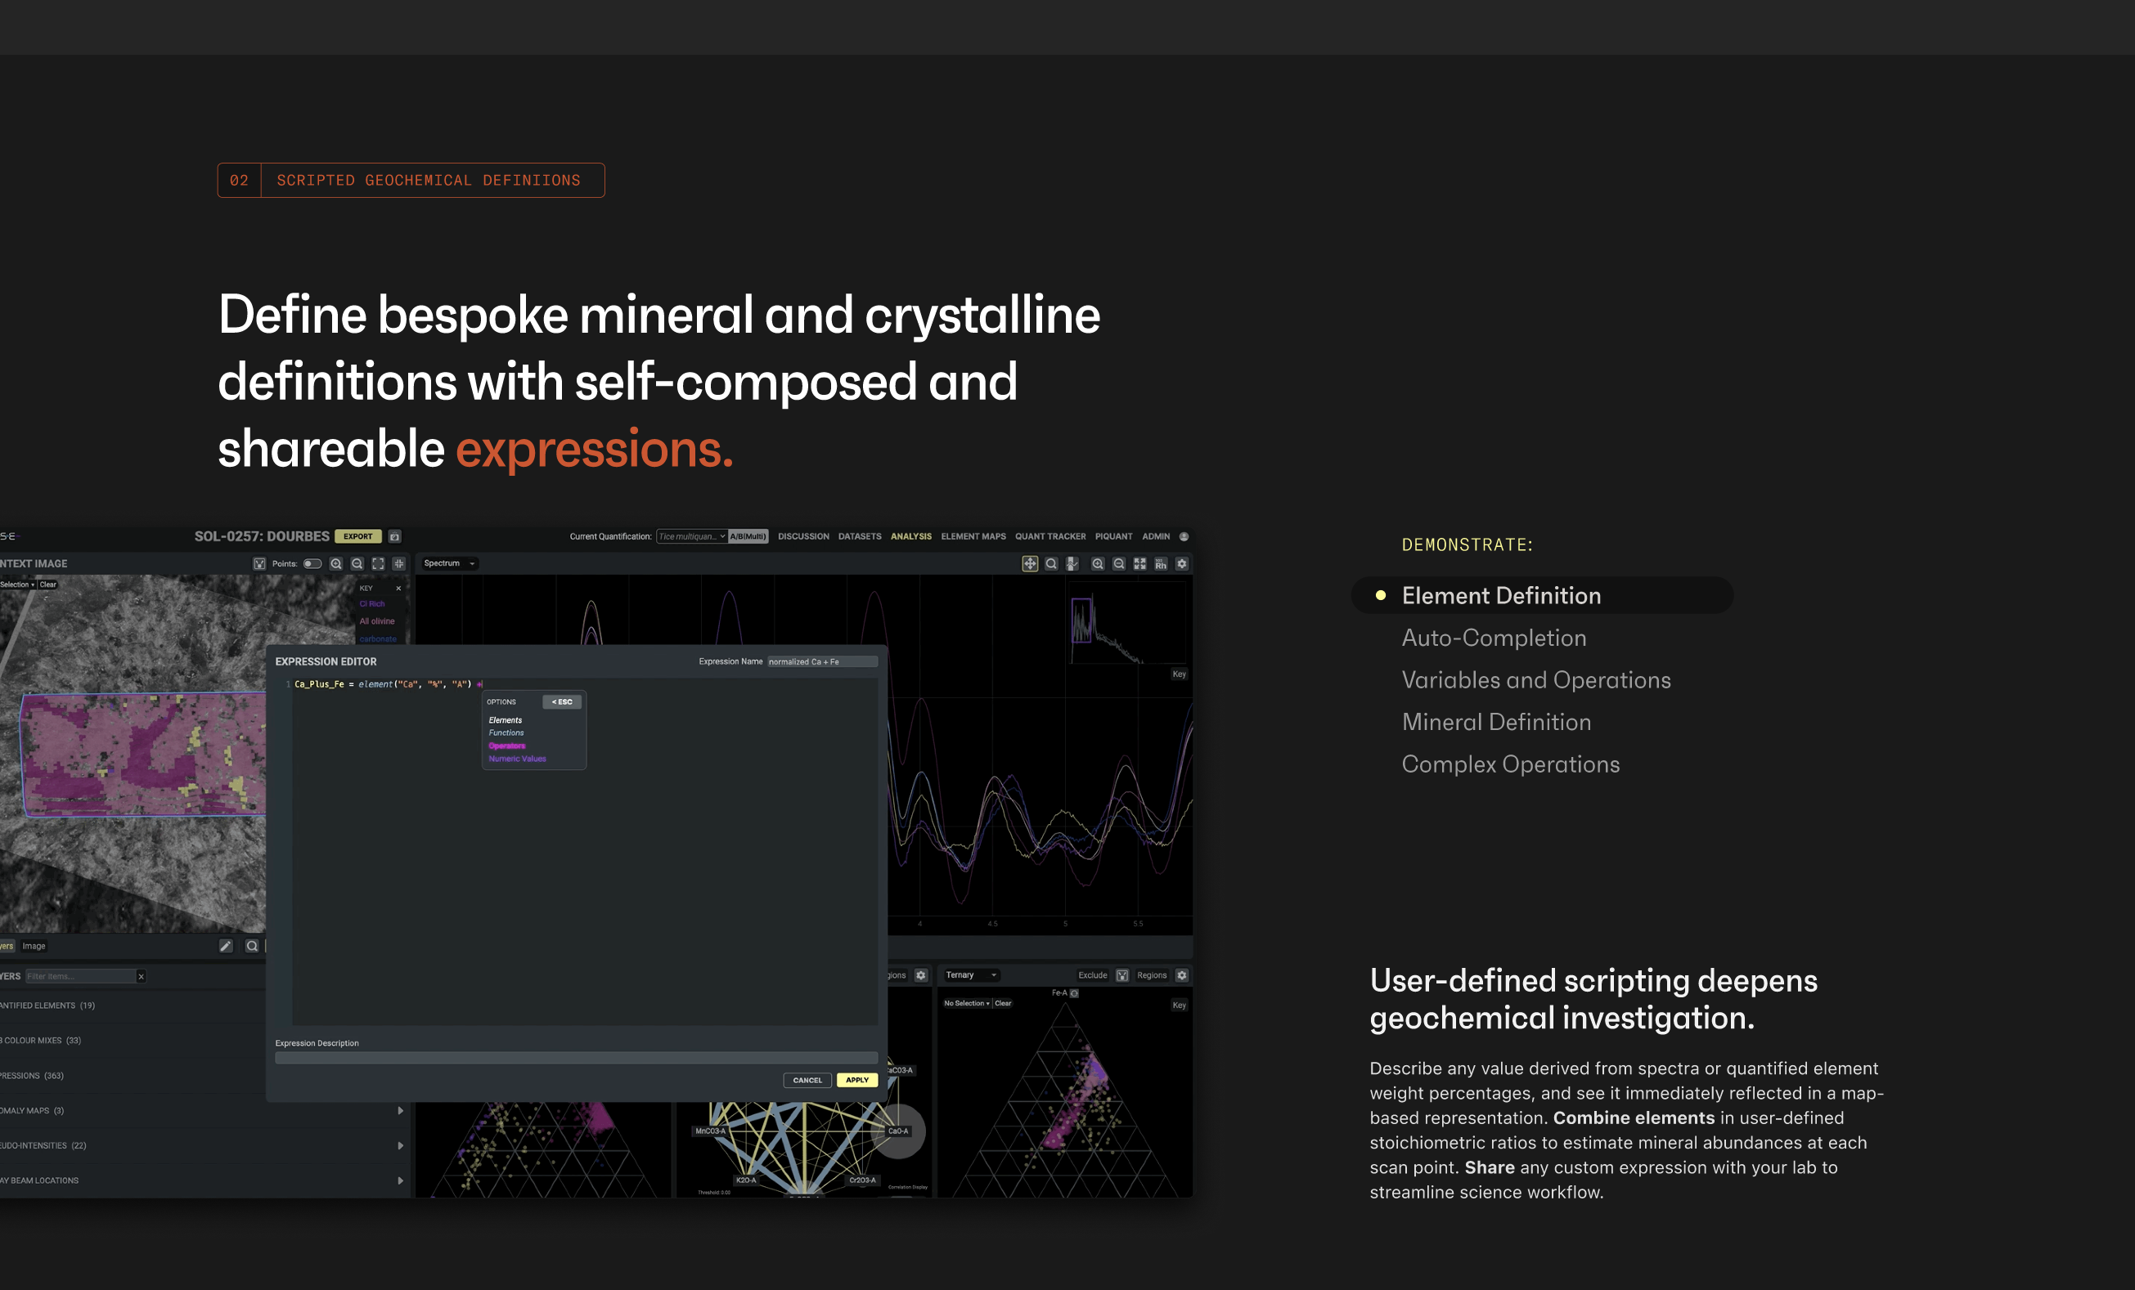Click the spectrum peak identification icon
2135x1290 pixels.
coord(1072,563)
